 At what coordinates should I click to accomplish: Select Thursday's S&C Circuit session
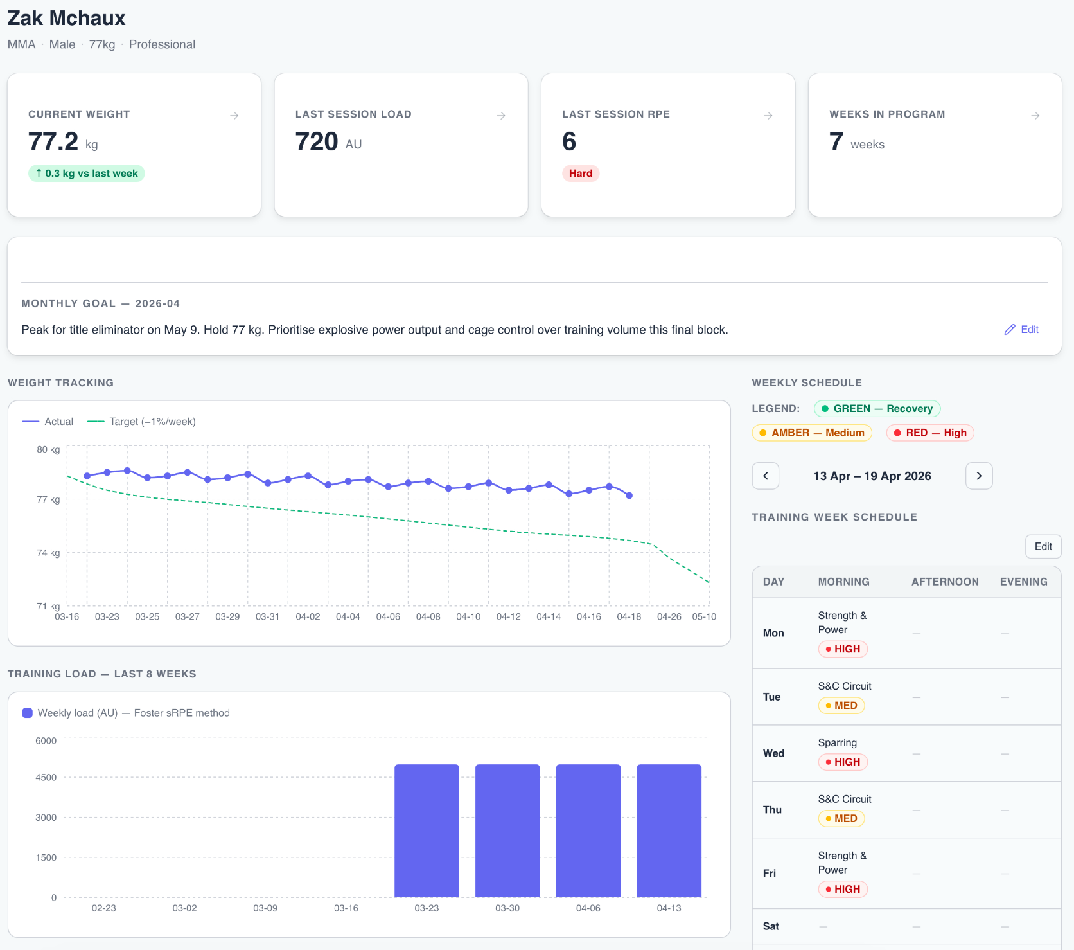coord(845,800)
